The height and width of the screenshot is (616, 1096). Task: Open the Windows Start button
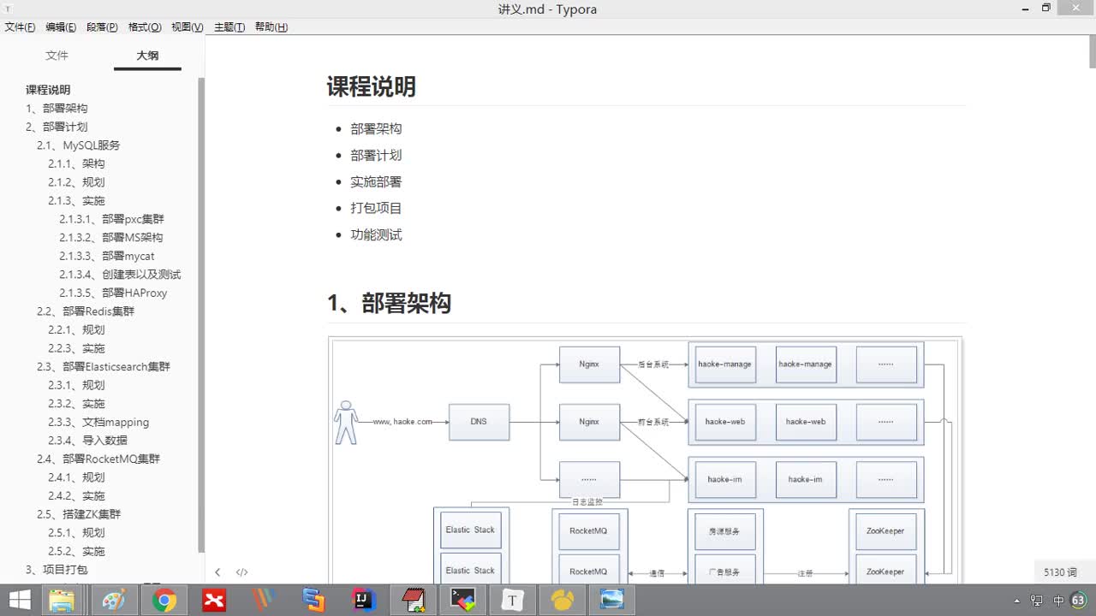pyautogui.click(x=20, y=601)
